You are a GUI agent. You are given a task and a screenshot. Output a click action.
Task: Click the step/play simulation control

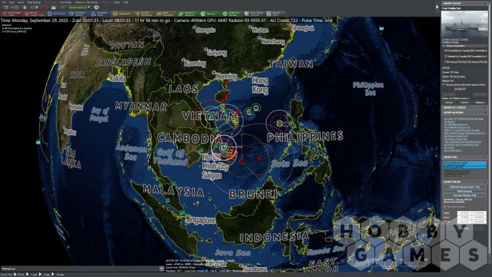(x=34, y=7)
